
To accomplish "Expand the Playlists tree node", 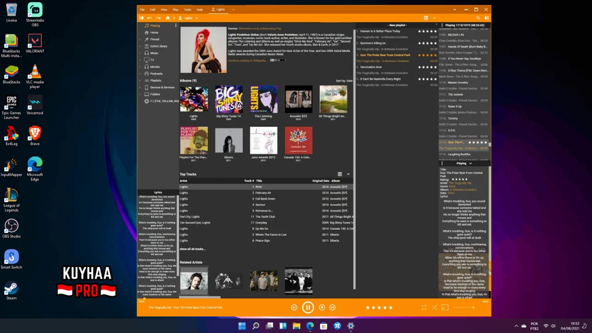I will pyautogui.click(x=140, y=80).
